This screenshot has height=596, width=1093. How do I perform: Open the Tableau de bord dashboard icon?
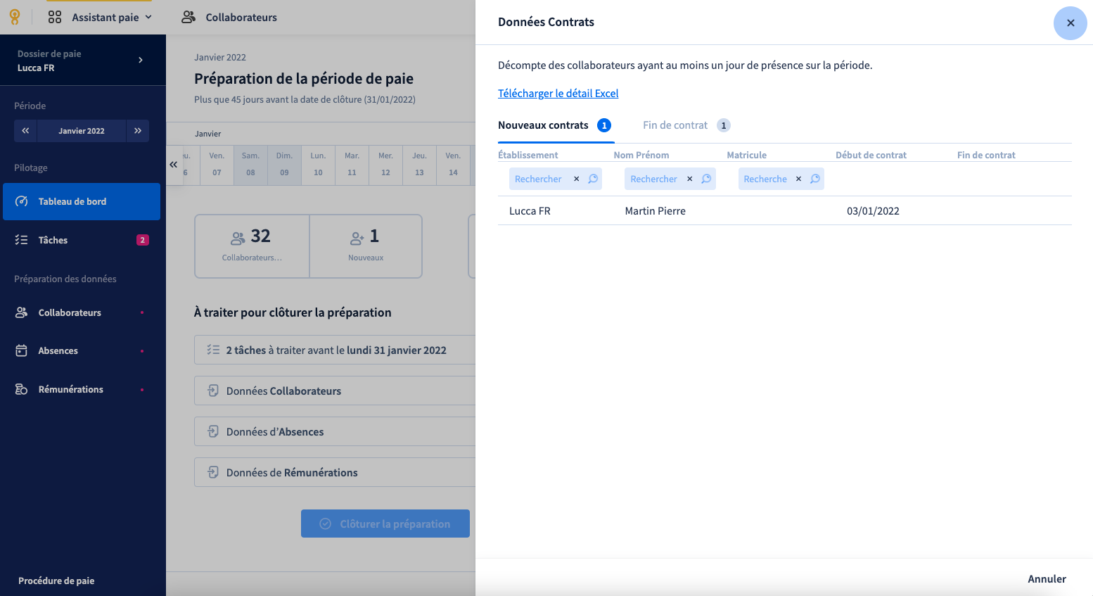pyautogui.click(x=22, y=201)
